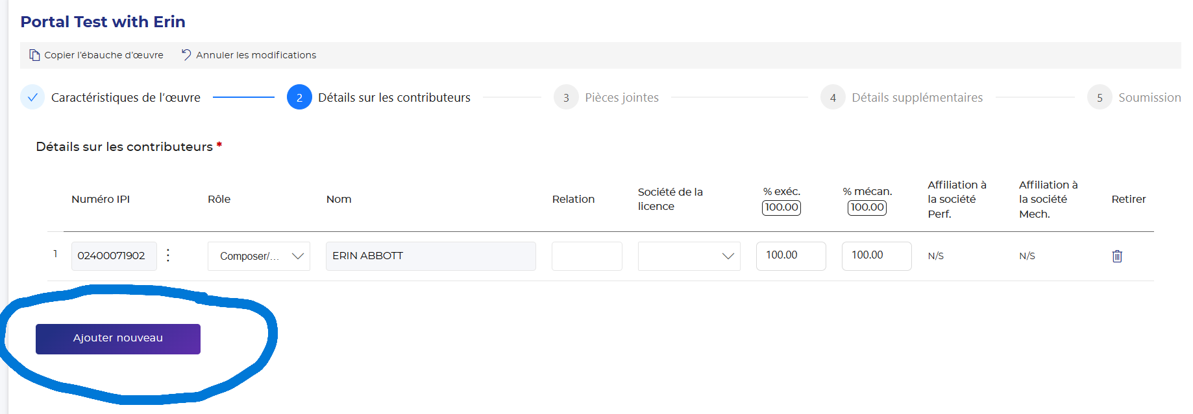Click the step 4 circle icon
The width and height of the screenshot is (1193, 414).
tap(833, 97)
